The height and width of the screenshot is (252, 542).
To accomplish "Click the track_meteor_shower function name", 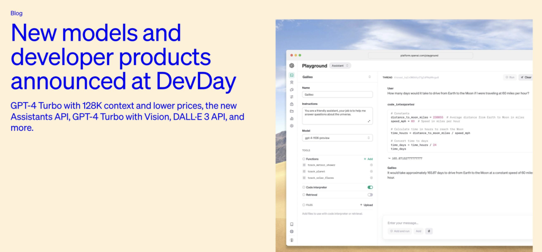I will [x=321, y=165].
